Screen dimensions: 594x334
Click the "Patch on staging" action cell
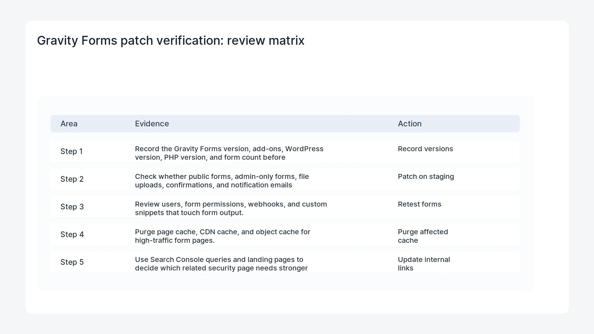click(x=426, y=176)
